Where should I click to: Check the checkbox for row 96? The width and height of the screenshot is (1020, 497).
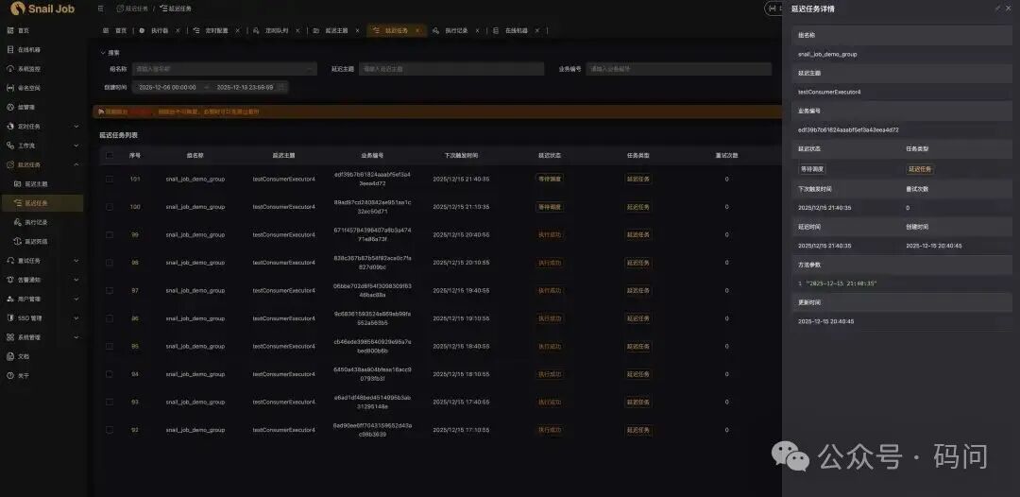[x=110, y=318]
